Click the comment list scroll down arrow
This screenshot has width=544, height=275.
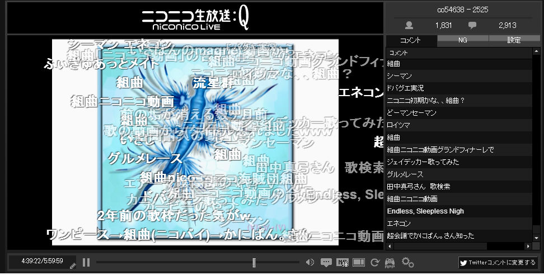[x=536, y=238]
